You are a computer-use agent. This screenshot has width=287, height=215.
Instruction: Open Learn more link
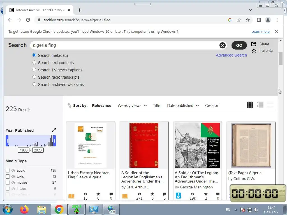[260, 31]
